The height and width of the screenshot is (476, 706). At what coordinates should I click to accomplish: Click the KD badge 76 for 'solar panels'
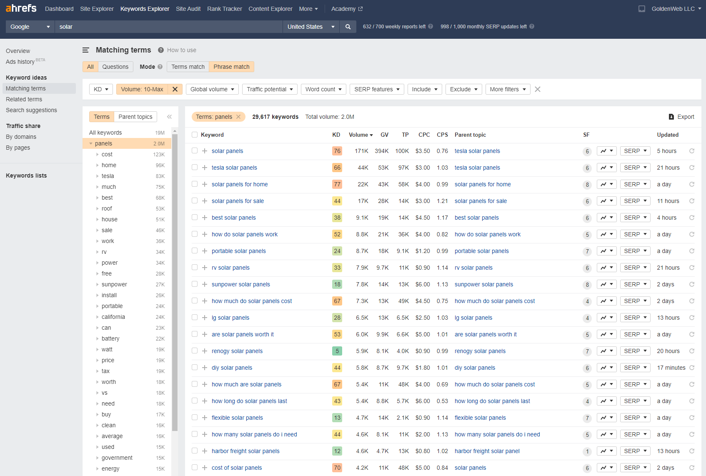tap(337, 151)
